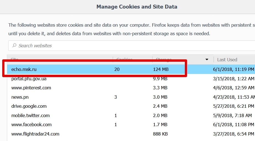255x141 pixels.
Task: Select the portal.pfu.gov.ua row
Action: (131, 79)
